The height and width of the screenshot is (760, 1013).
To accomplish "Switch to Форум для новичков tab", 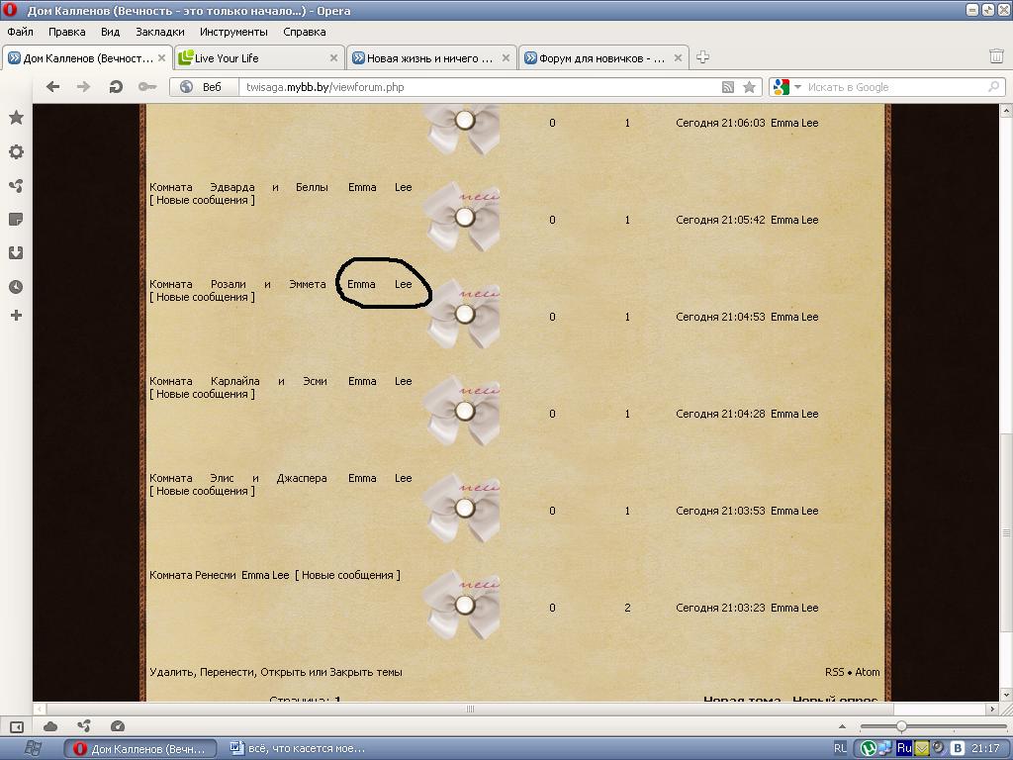I will click(x=603, y=58).
